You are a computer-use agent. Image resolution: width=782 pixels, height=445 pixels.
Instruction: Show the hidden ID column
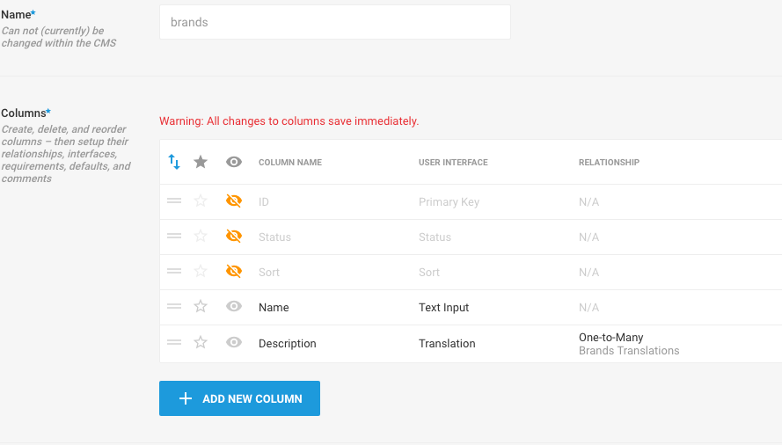[234, 201]
